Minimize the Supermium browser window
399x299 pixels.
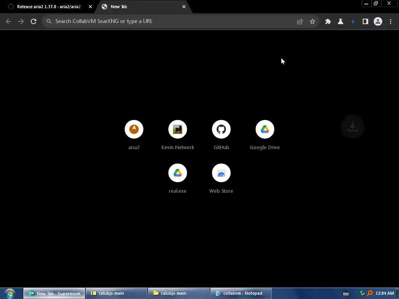[x=366, y=4]
